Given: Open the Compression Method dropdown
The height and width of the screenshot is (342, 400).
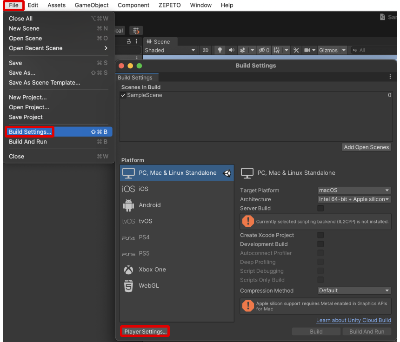Looking at the screenshot, I should coord(354,290).
